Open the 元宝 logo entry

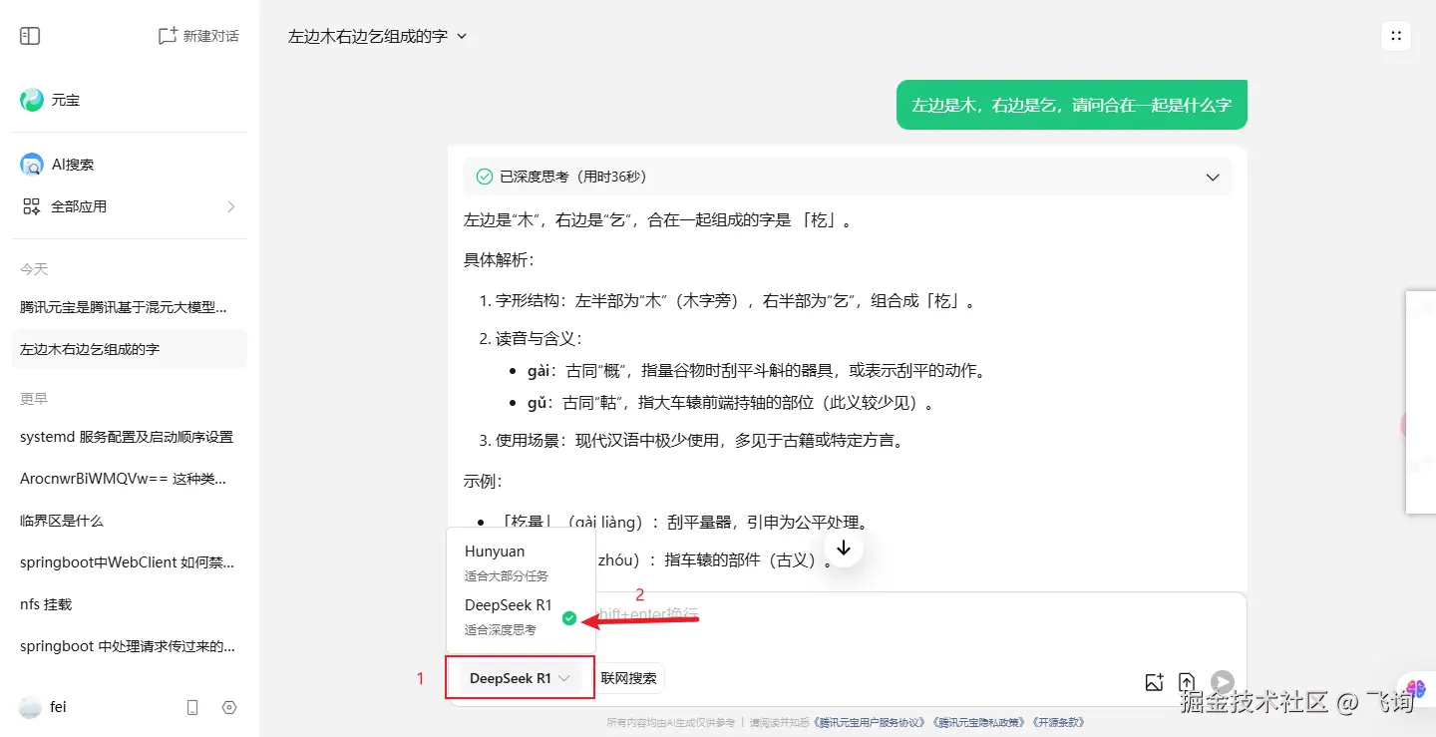tap(50, 100)
